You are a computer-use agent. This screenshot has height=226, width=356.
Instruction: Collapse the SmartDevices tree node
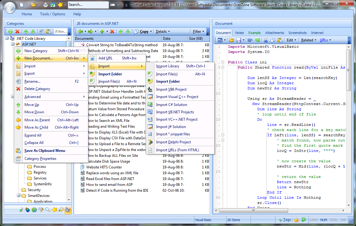pyautogui.click(x=18, y=196)
